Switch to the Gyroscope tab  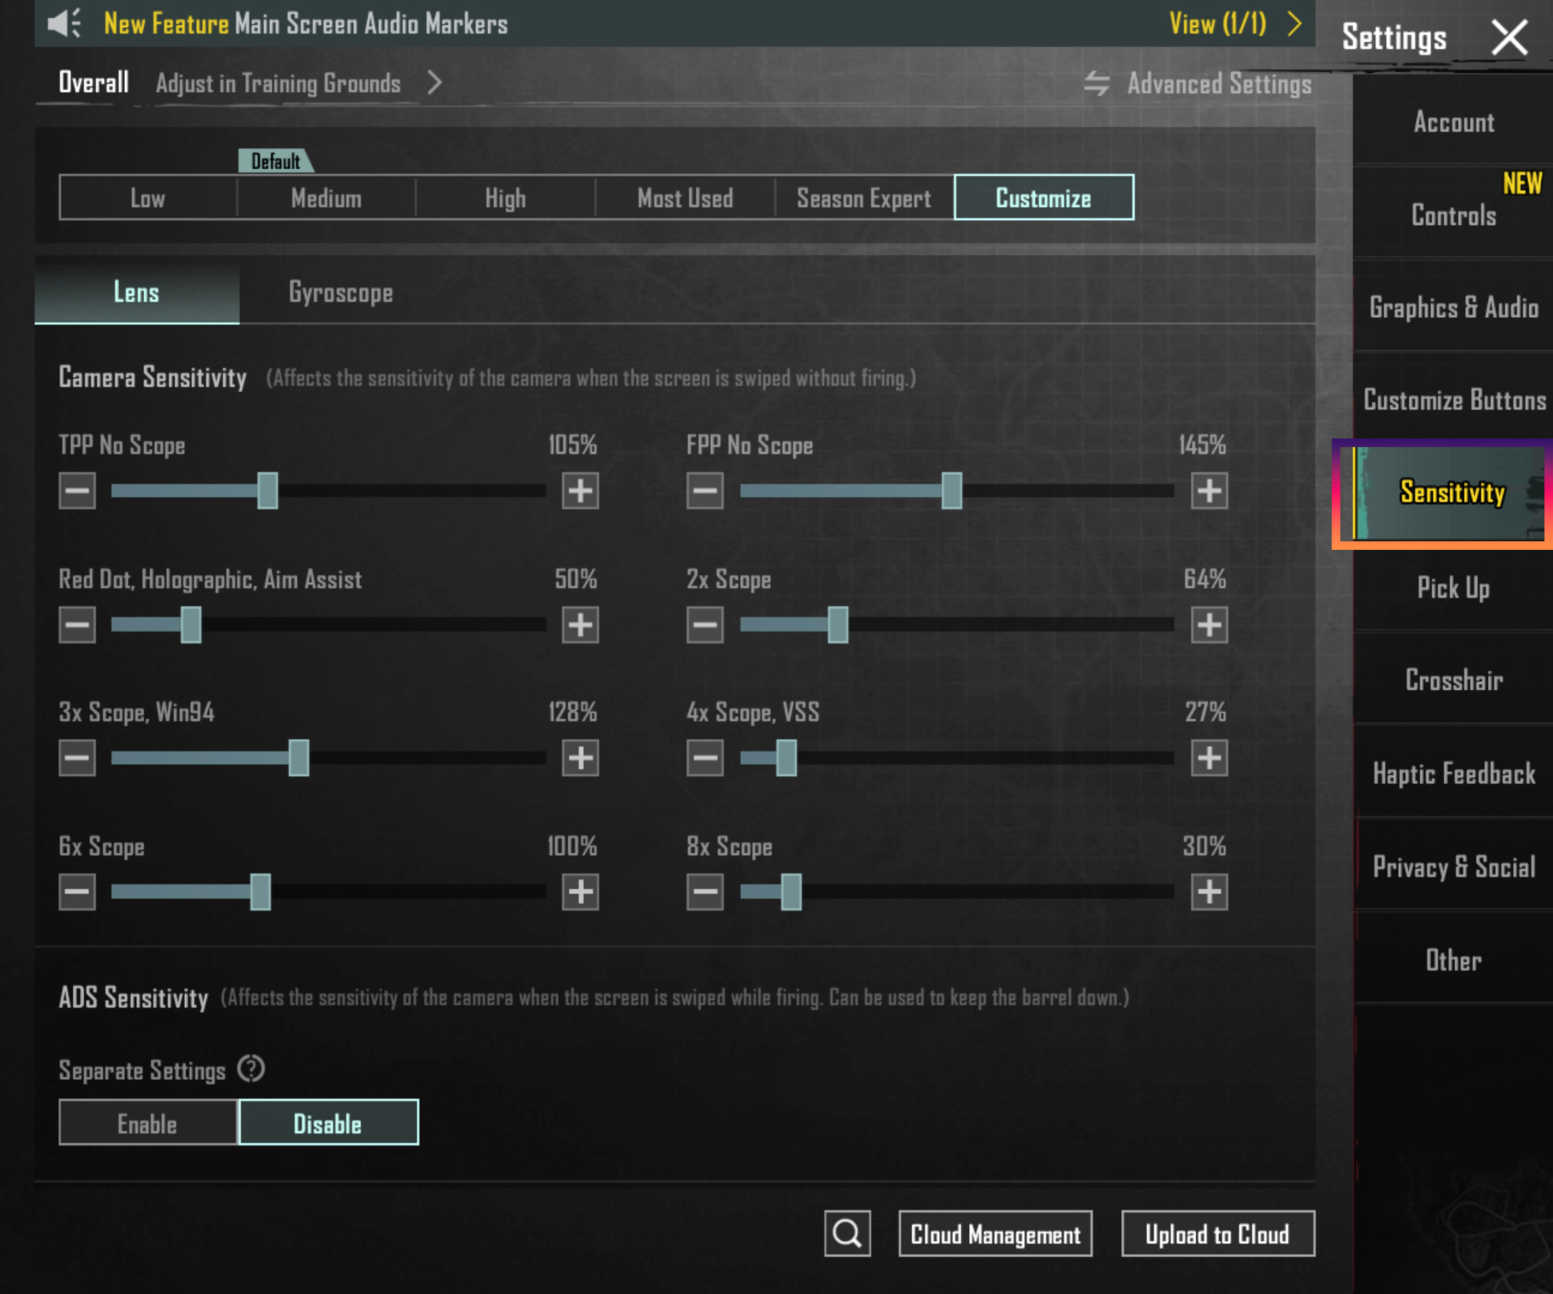tap(340, 293)
